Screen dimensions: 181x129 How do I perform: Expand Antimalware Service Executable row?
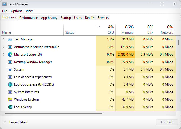pyautogui.click(x=4, y=47)
